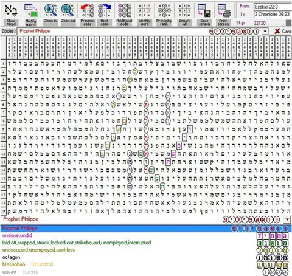This screenshot has height=276, width=292.
Task: Click the Save screen icon
Action: pos(204,10)
